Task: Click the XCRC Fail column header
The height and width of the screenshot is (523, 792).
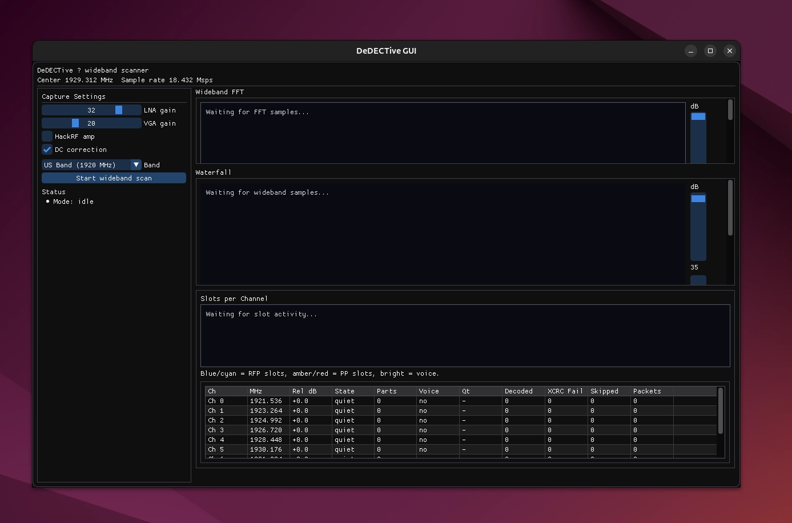Action: 565,391
